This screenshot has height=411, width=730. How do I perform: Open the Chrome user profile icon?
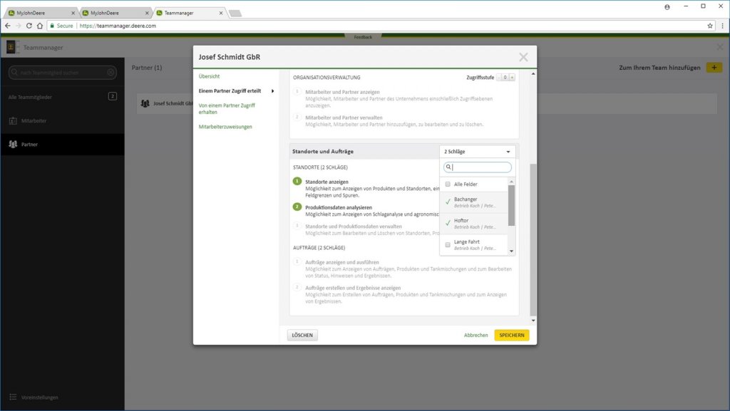[x=667, y=7]
